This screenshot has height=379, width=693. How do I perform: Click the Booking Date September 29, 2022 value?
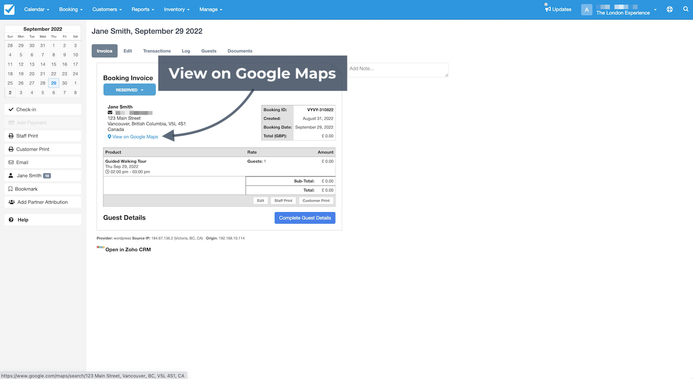pos(314,127)
